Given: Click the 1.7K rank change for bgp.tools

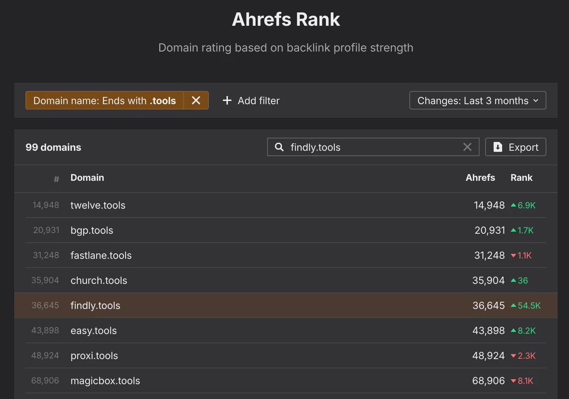Looking at the screenshot, I should [522, 231].
